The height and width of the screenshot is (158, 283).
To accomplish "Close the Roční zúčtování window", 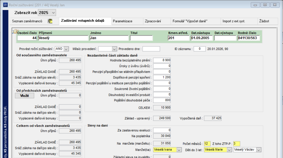I will (275, 5).
